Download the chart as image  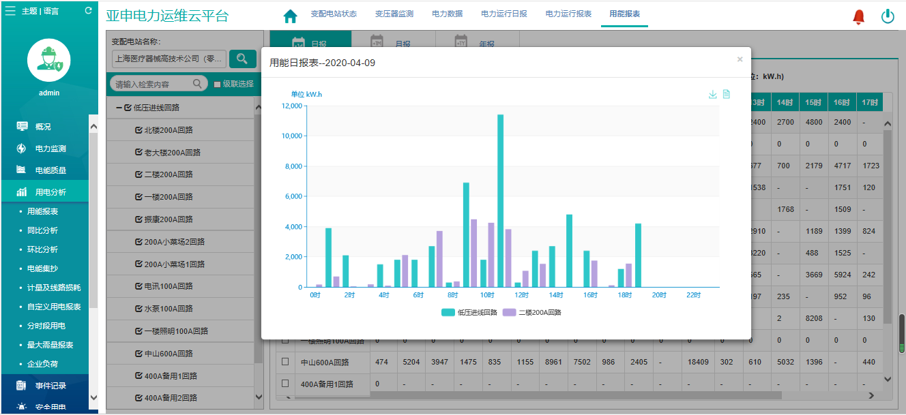tap(712, 95)
